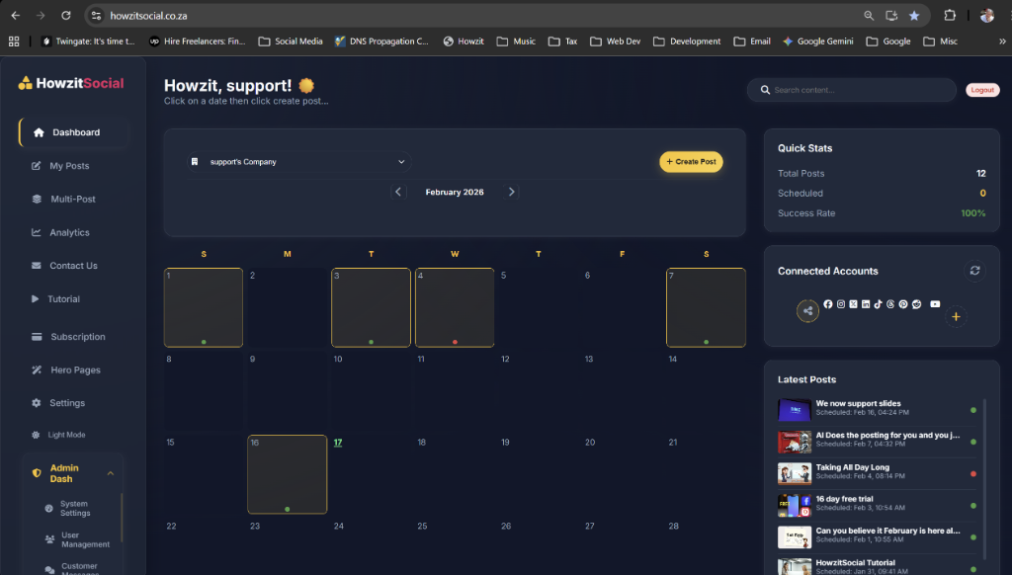Log out using the Logout button
This screenshot has width=1012, height=575.
coord(982,89)
